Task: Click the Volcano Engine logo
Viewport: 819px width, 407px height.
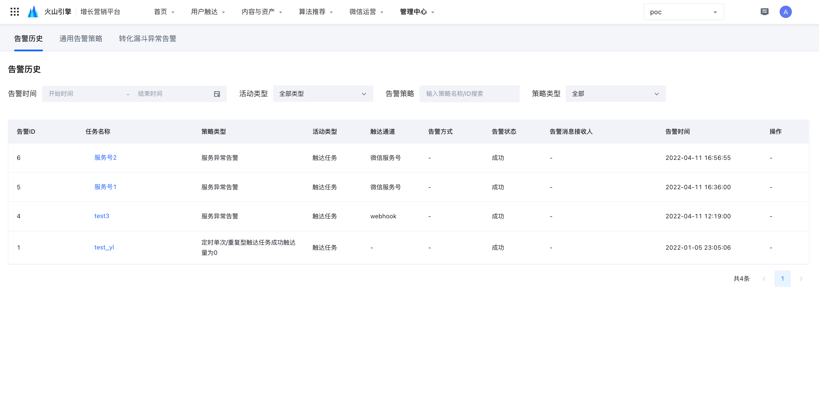Action: [x=33, y=12]
